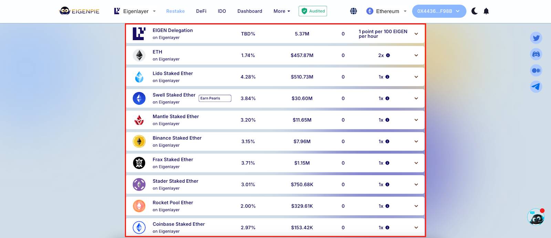Expand the Swell Staked Ether row

(x=416, y=98)
